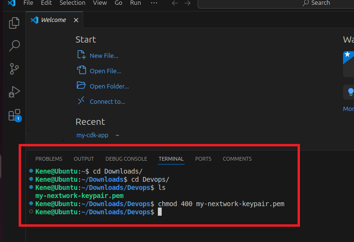Viewport: 354px width, 242px height.
Task: Select the TERMINAL panel tab
Action: point(171,159)
